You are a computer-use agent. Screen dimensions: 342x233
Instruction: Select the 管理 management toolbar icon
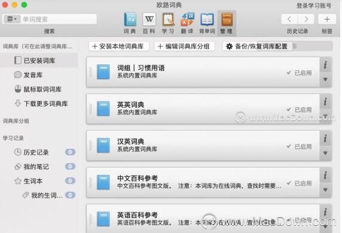227,23
